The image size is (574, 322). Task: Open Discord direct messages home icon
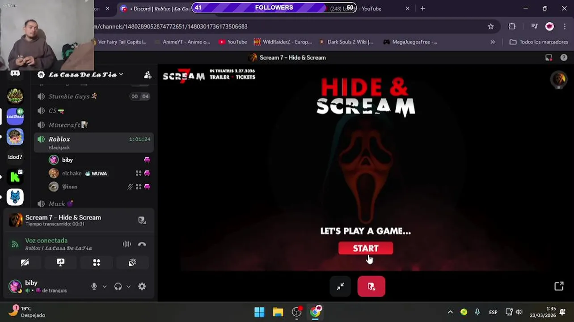point(15,74)
